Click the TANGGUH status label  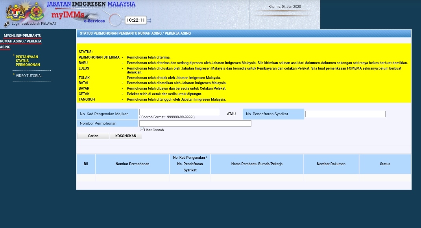(x=87, y=99)
